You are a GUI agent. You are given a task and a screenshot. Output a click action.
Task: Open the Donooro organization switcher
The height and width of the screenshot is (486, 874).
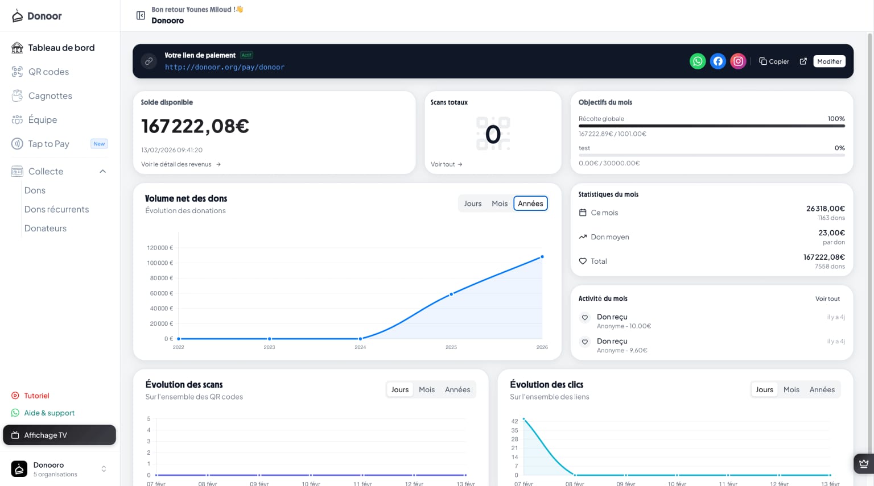click(60, 468)
